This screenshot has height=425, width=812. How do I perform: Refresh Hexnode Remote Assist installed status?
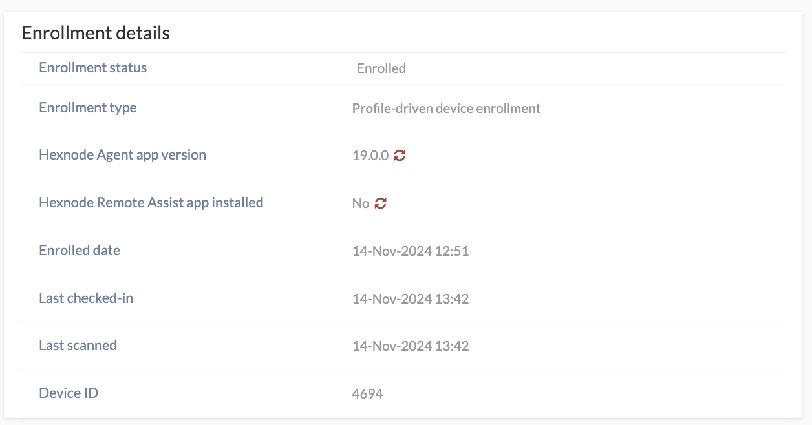point(381,203)
